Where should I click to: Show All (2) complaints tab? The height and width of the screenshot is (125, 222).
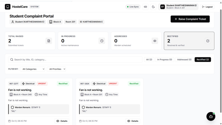[x=149, y=59]
